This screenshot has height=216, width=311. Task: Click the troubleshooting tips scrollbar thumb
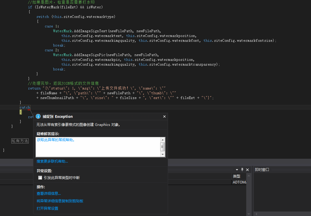coord(163,146)
